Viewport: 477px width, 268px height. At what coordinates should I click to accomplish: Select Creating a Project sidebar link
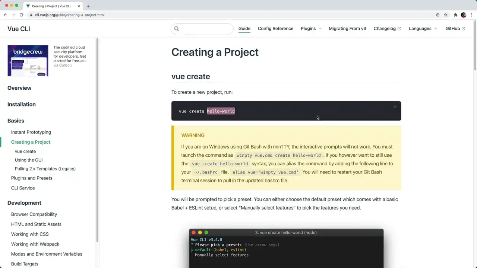click(x=31, y=142)
